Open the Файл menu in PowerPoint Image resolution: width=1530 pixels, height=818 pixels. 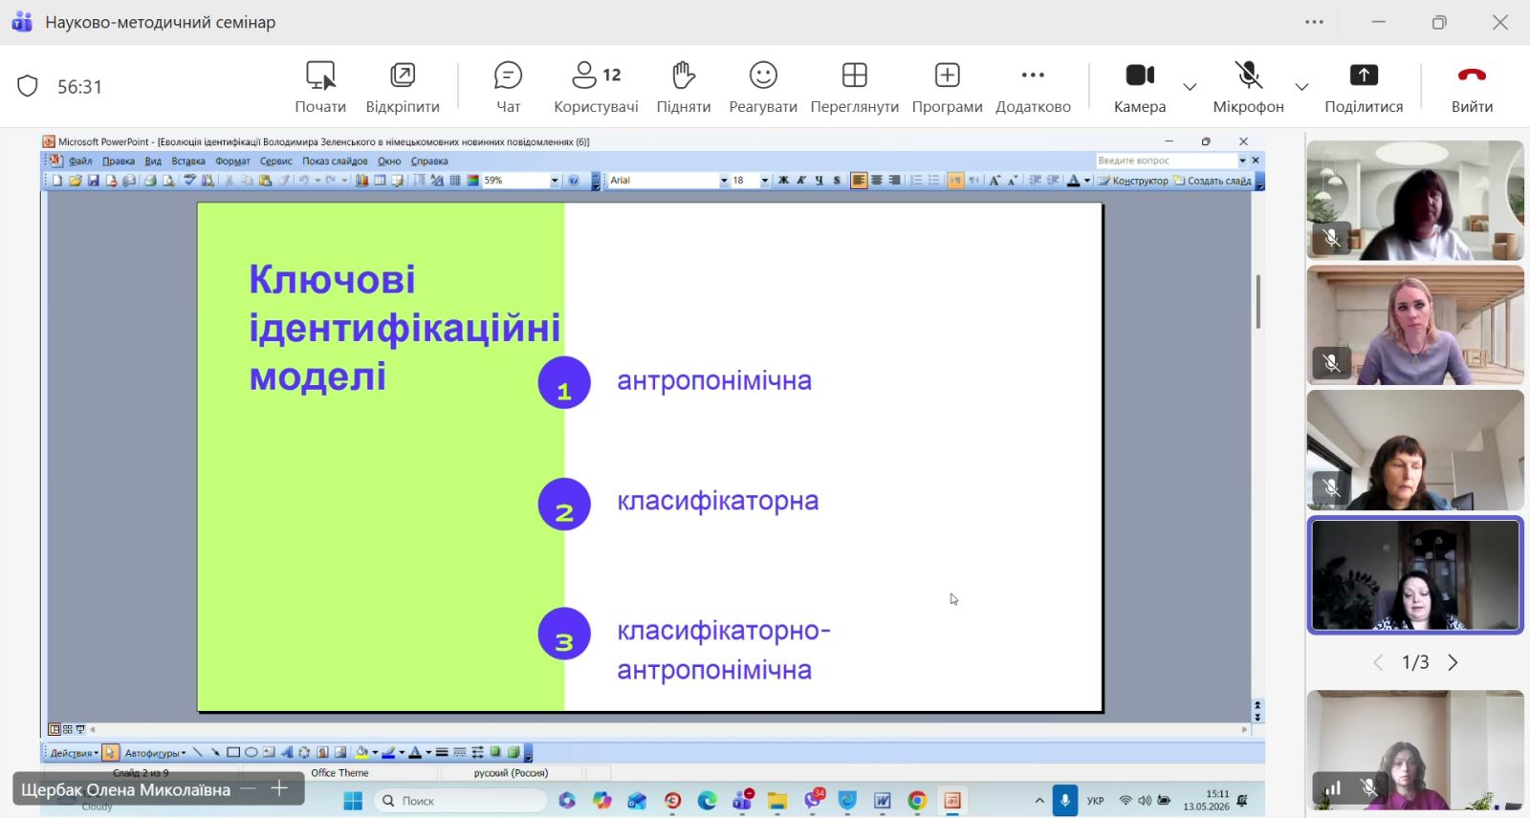(x=80, y=161)
